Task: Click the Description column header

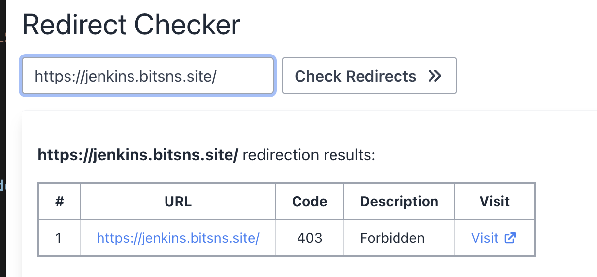Action: (399, 201)
